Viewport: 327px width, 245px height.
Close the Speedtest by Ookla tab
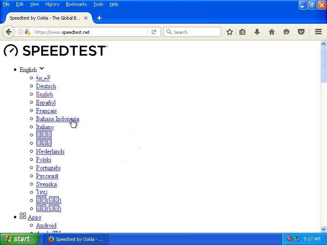tap(86, 18)
